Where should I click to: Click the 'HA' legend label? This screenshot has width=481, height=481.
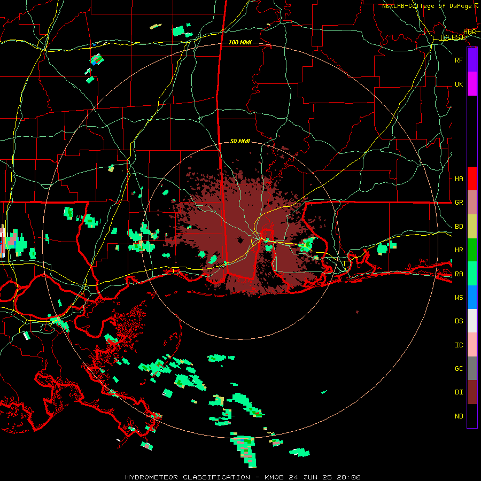click(x=459, y=179)
